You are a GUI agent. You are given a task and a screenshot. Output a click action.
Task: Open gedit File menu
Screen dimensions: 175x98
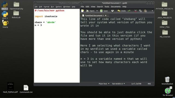coord(82,7)
